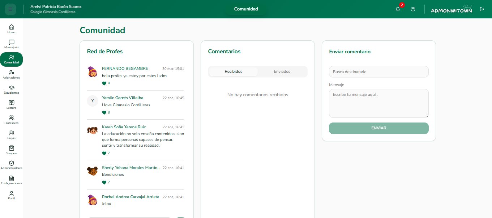Open Administradores in sidebar
Image resolution: width=492 pixels, height=218 pixels.
click(x=12, y=165)
